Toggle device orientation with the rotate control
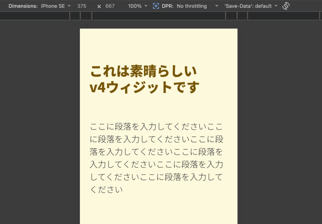 pos(286,6)
